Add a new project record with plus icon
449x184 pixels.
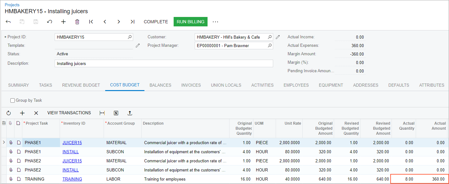point(63,22)
